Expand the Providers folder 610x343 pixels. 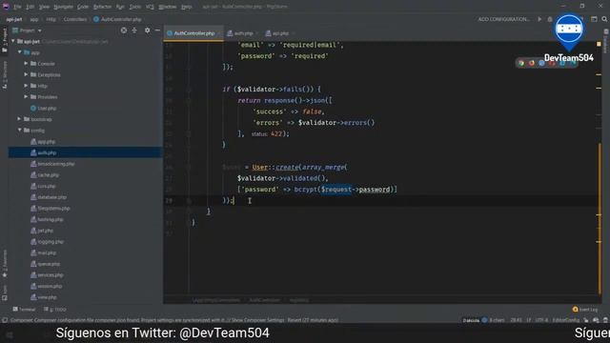click(26, 97)
